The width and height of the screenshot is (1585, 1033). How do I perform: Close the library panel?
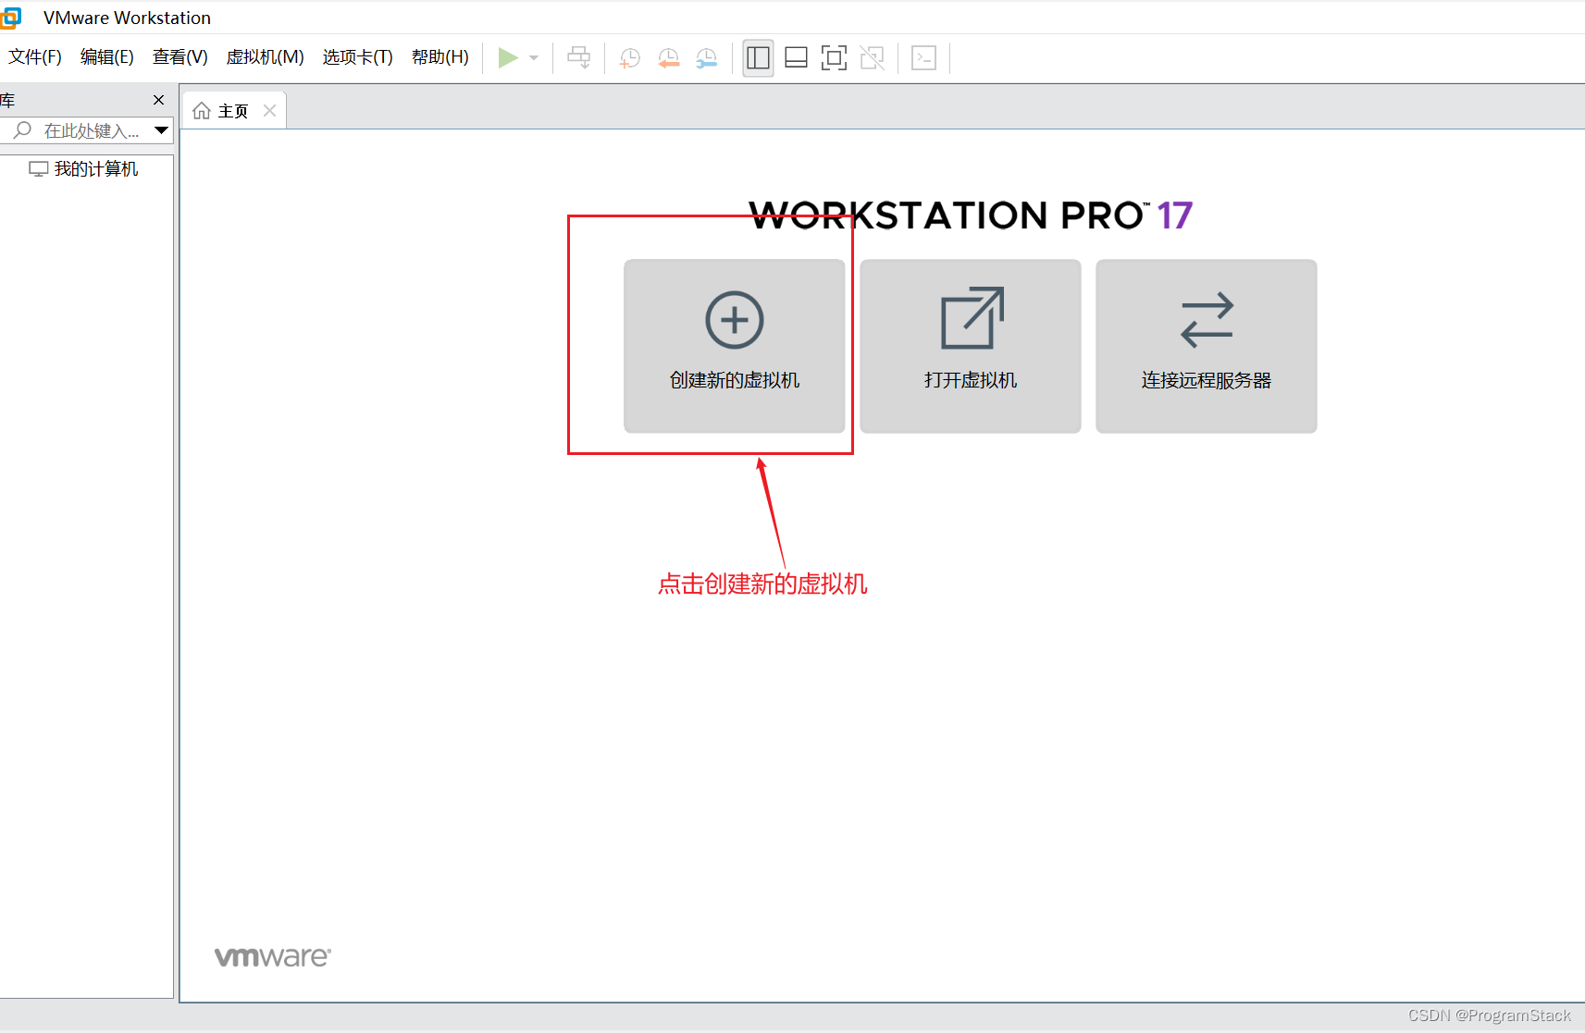pyautogui.click(x=158, y=100)
